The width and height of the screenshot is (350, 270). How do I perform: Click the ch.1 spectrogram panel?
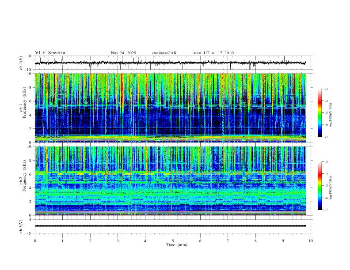tap(170, 108)
